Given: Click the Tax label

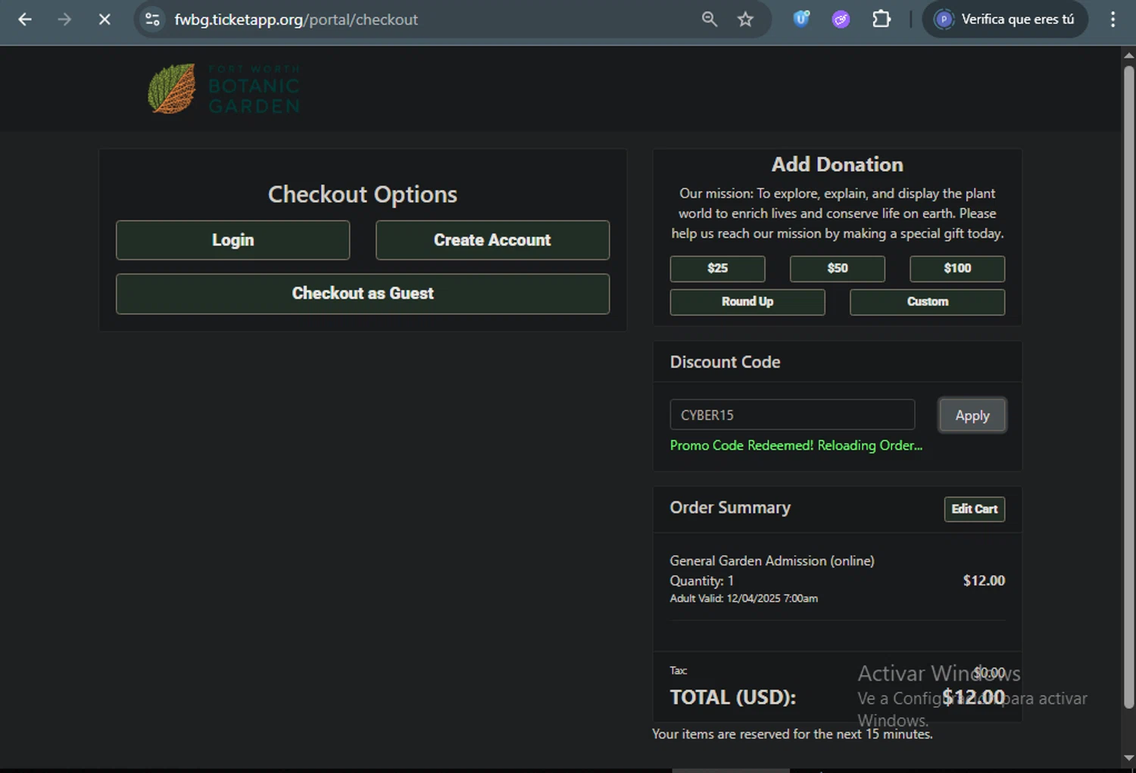Looking at the screenshot, I should 678,671.
